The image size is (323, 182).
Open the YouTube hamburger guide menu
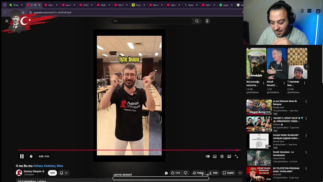pyautogui.click(x=7, y=21)
